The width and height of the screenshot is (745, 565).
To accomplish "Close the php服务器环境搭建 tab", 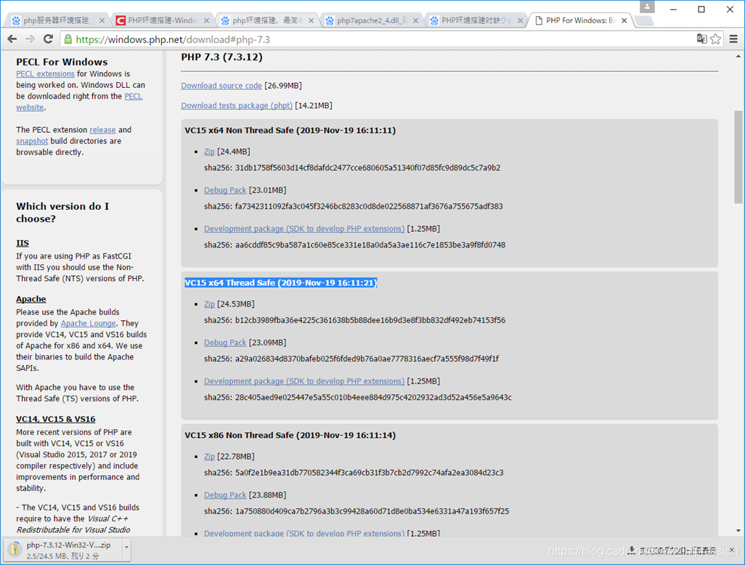I will (x=102, y=20).
